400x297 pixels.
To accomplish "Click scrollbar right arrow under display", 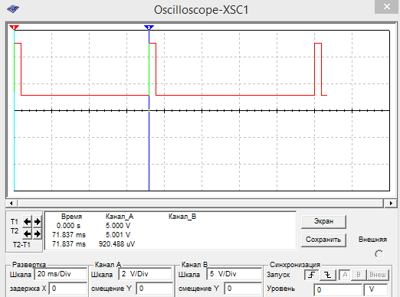I will pos(391,204).
